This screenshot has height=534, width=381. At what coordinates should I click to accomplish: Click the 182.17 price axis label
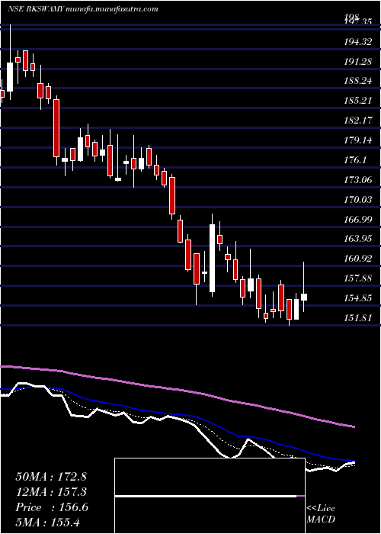pos(357,121)
